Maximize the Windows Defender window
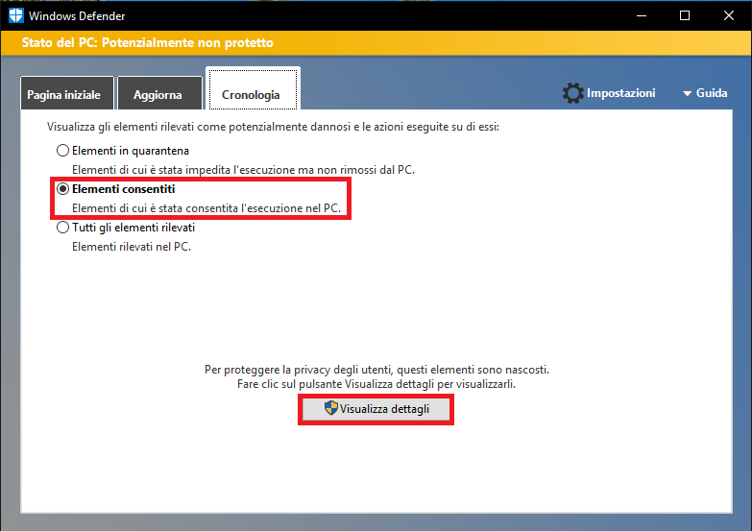The image size is (752, 531). click(685, 15)
